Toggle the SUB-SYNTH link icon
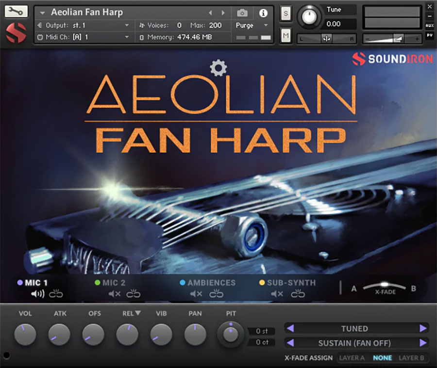The width and height of the screenshot is (437, 368). [298, 294]
